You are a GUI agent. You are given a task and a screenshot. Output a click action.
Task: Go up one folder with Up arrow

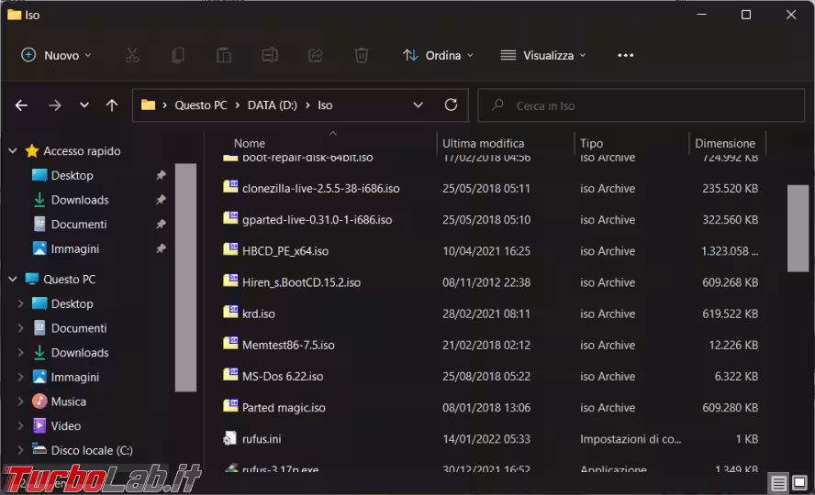(112, 105)
